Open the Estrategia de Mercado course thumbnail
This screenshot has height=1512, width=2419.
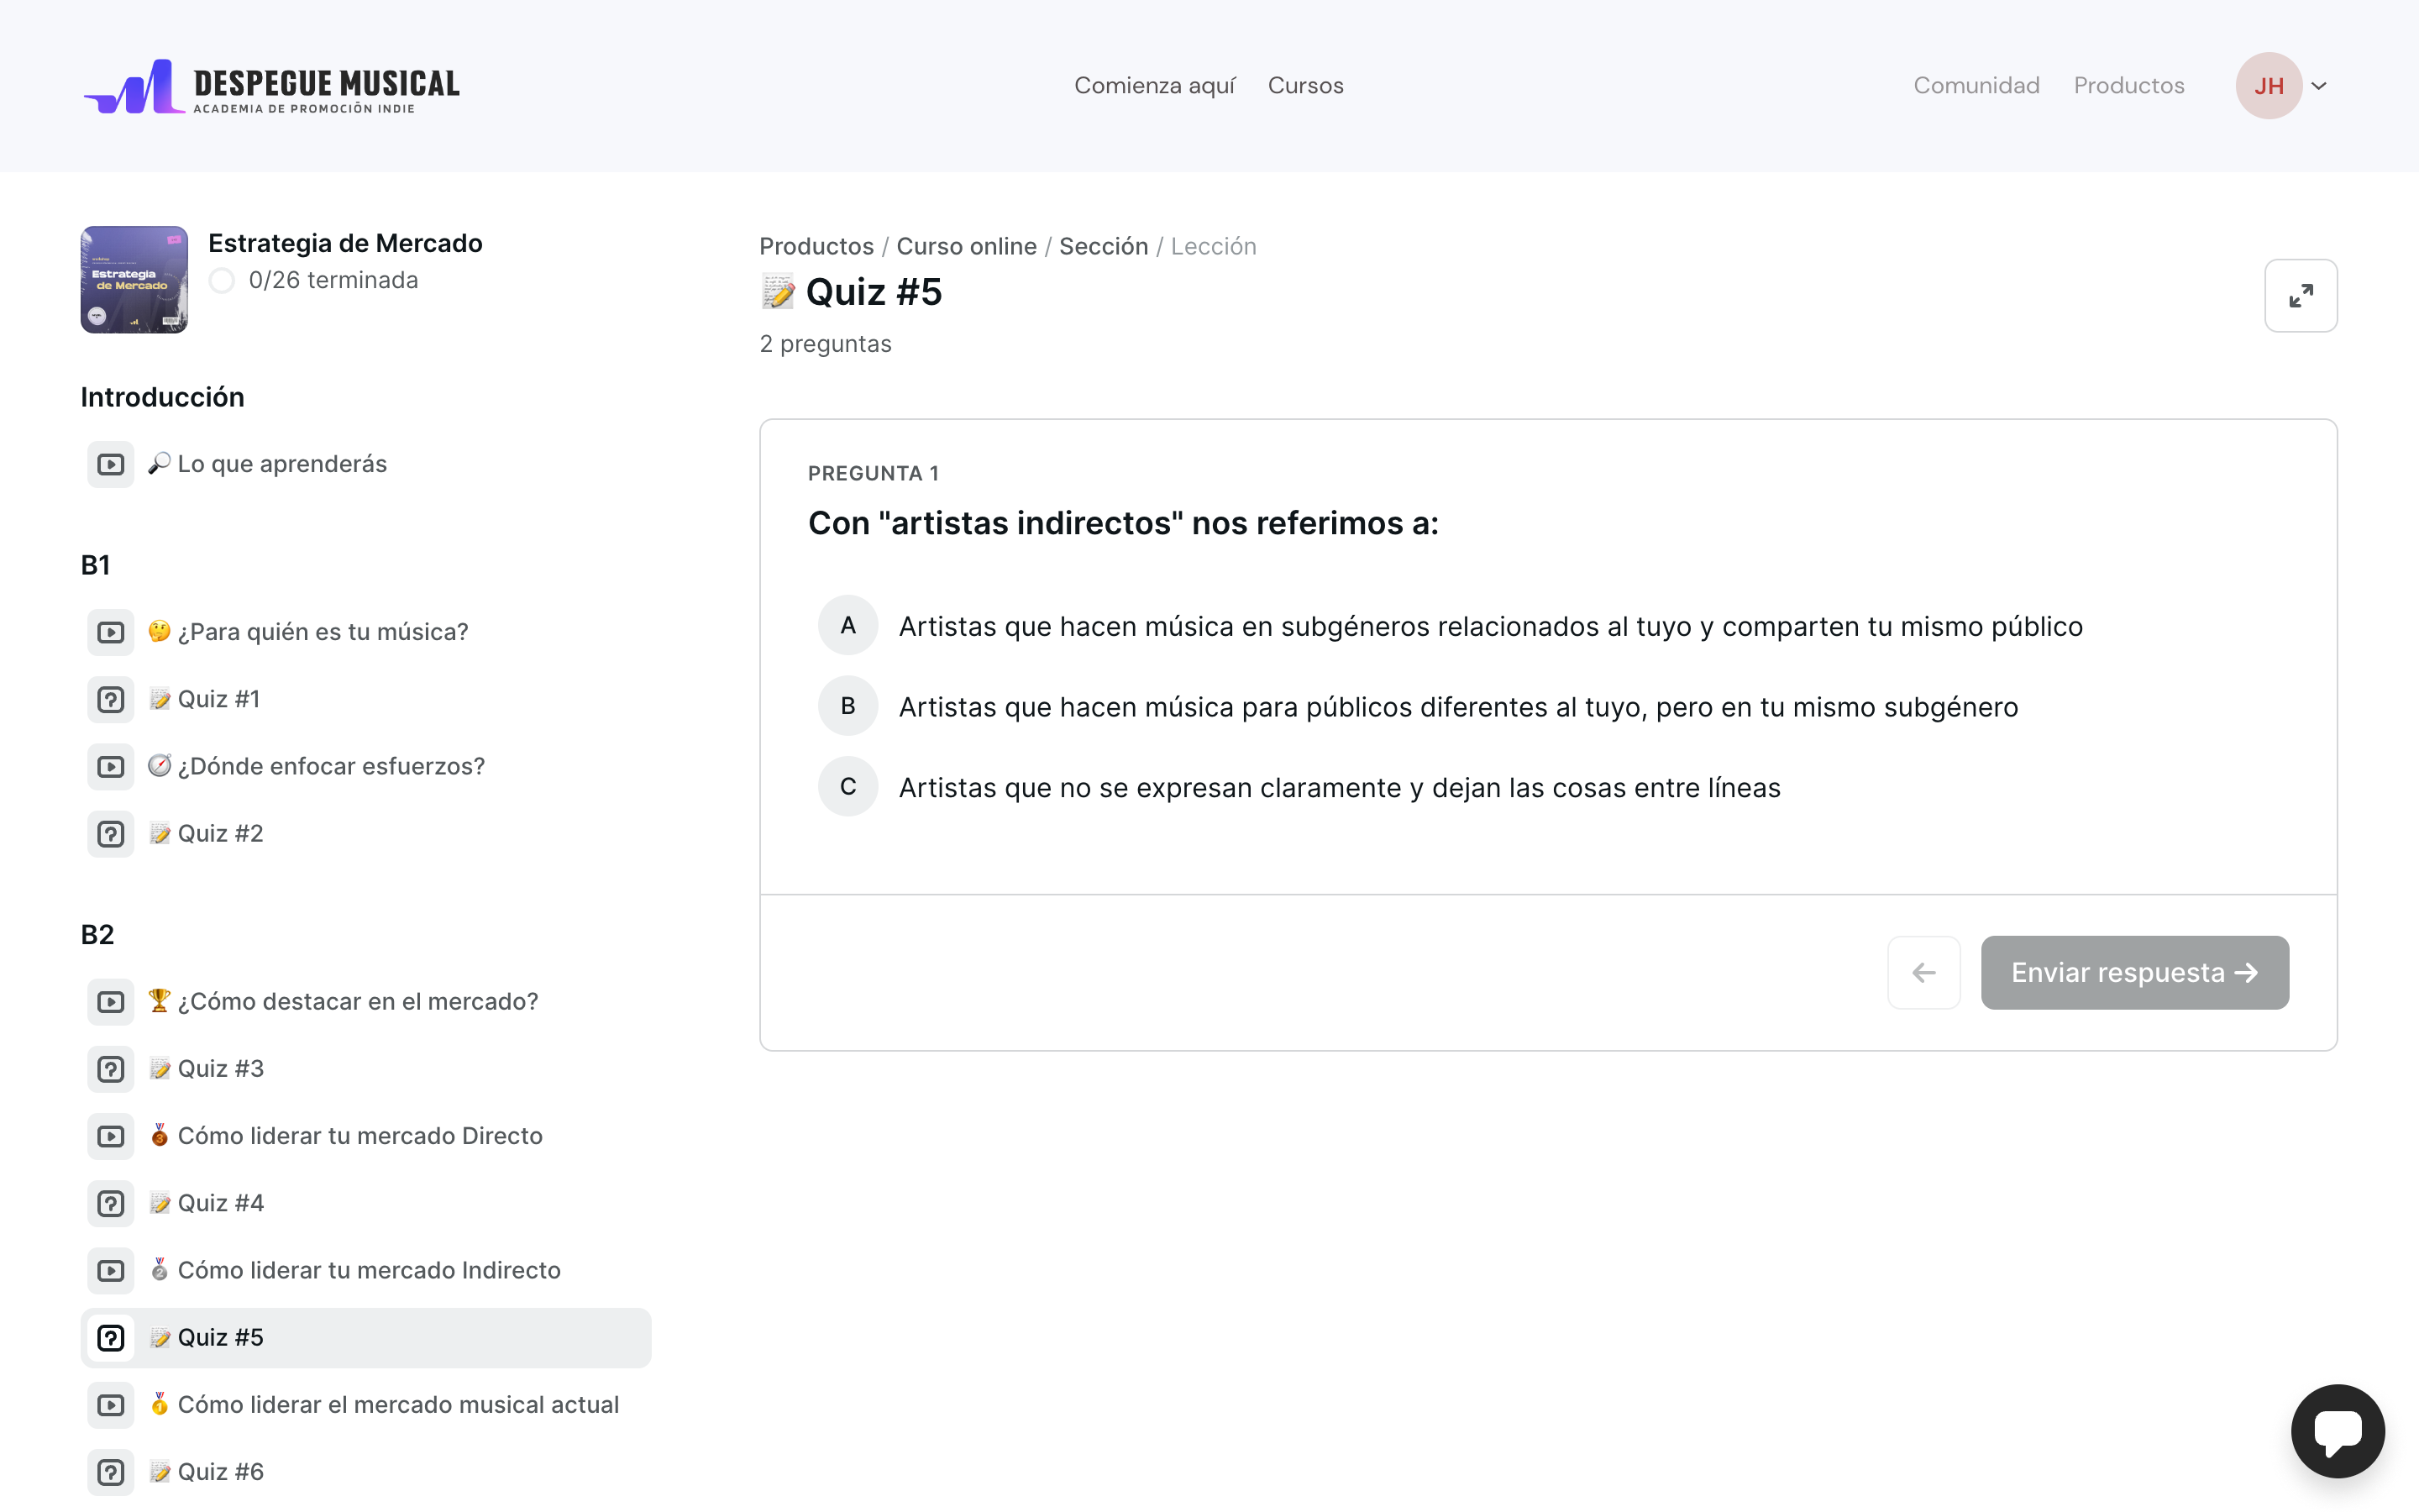134,280
